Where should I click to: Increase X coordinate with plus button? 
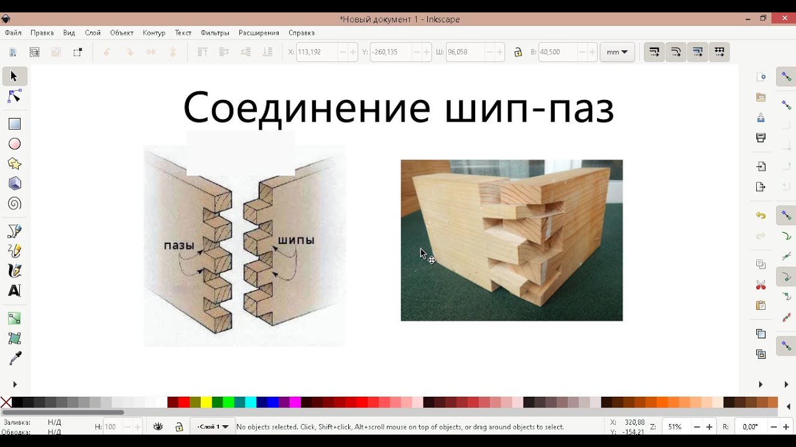353,52
